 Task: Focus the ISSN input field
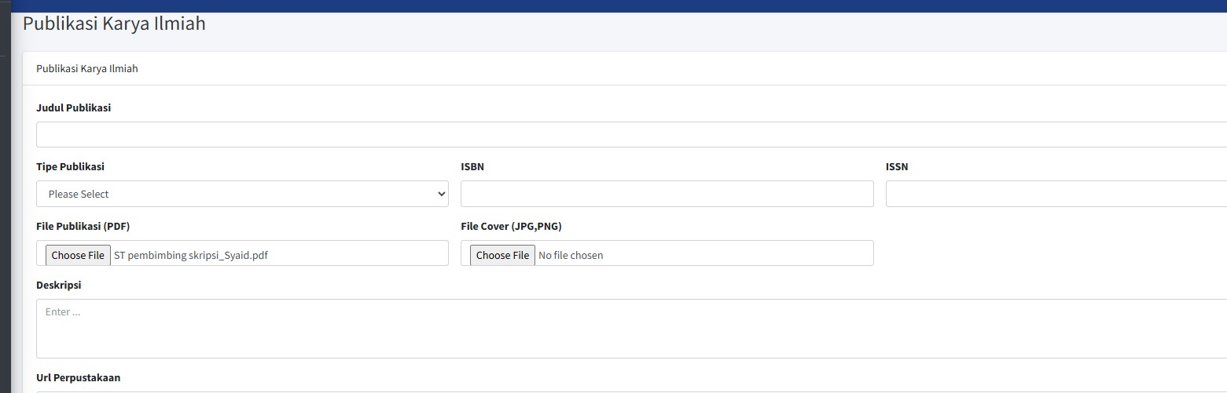pos(1056,194)
